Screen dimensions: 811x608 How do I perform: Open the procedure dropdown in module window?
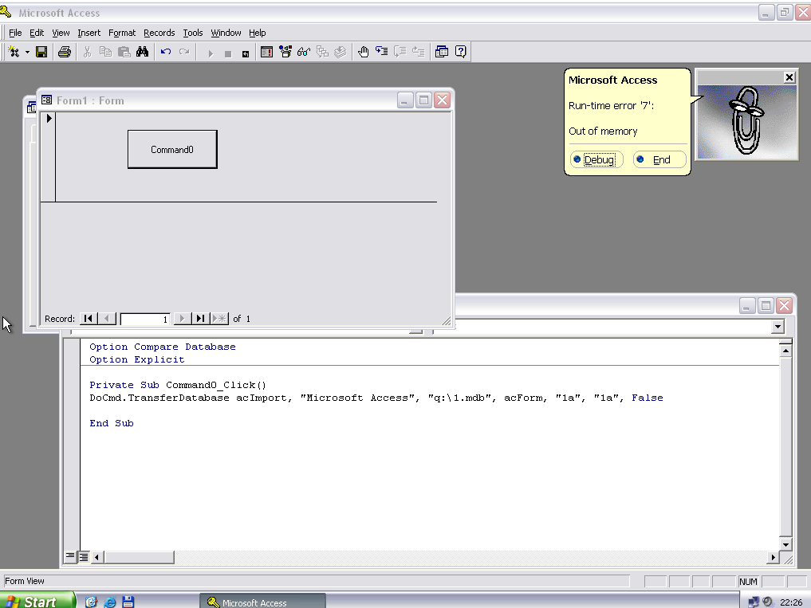tap(778, 326)
